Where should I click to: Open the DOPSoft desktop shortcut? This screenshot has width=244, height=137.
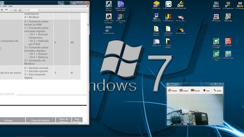tap(169, 5)
